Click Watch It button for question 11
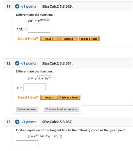Screen dimensions: 133x151 coord(68,39)
